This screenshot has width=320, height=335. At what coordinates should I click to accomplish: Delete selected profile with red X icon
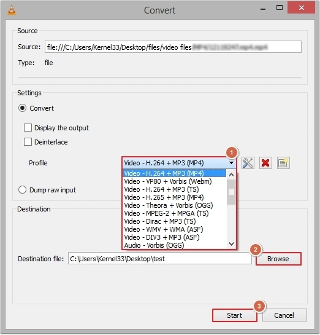(x=265, y=163)
